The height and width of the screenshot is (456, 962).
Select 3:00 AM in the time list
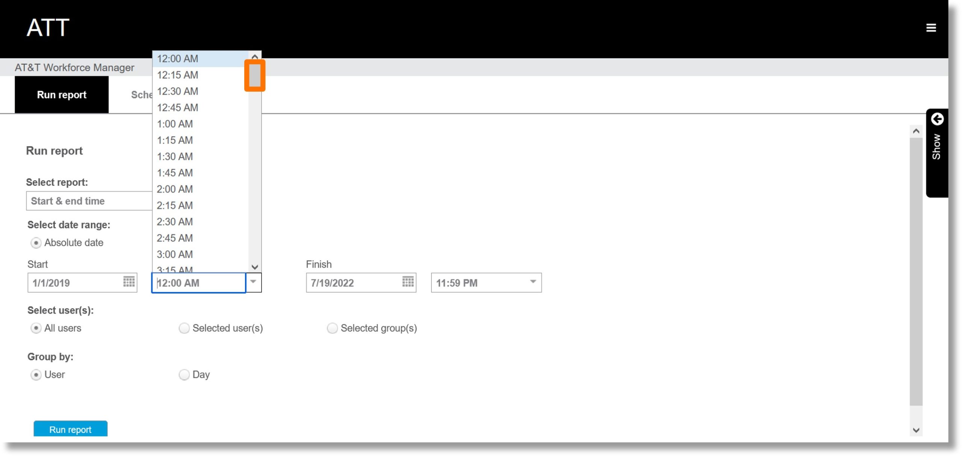200,255
